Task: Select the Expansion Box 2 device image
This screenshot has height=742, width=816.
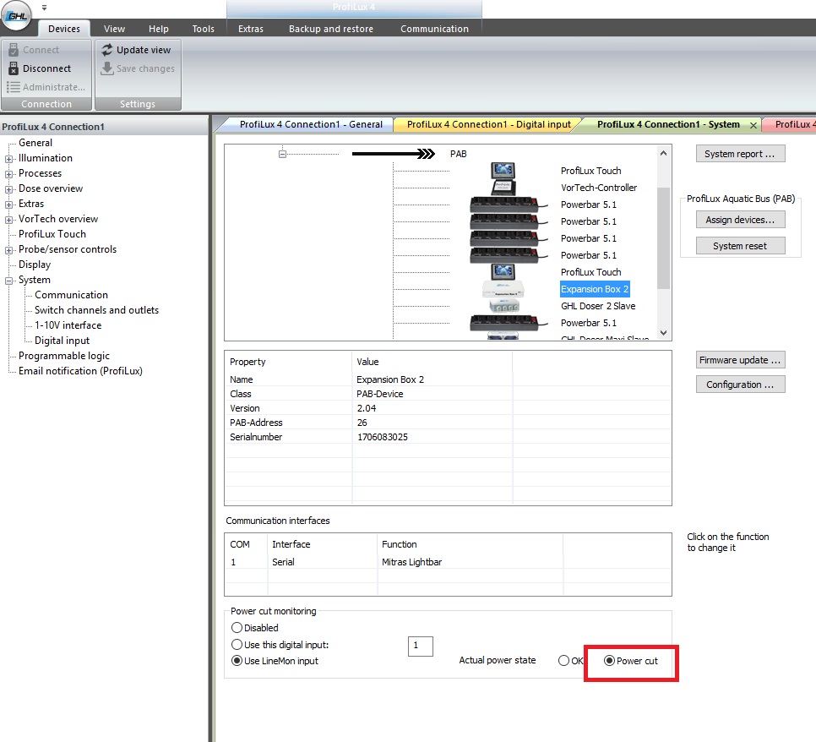Action: coord(503,289)
